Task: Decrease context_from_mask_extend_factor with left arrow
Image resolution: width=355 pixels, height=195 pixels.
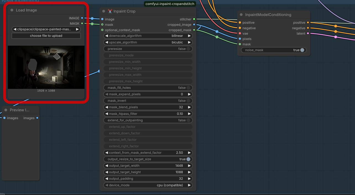Action: pos(106,153)
